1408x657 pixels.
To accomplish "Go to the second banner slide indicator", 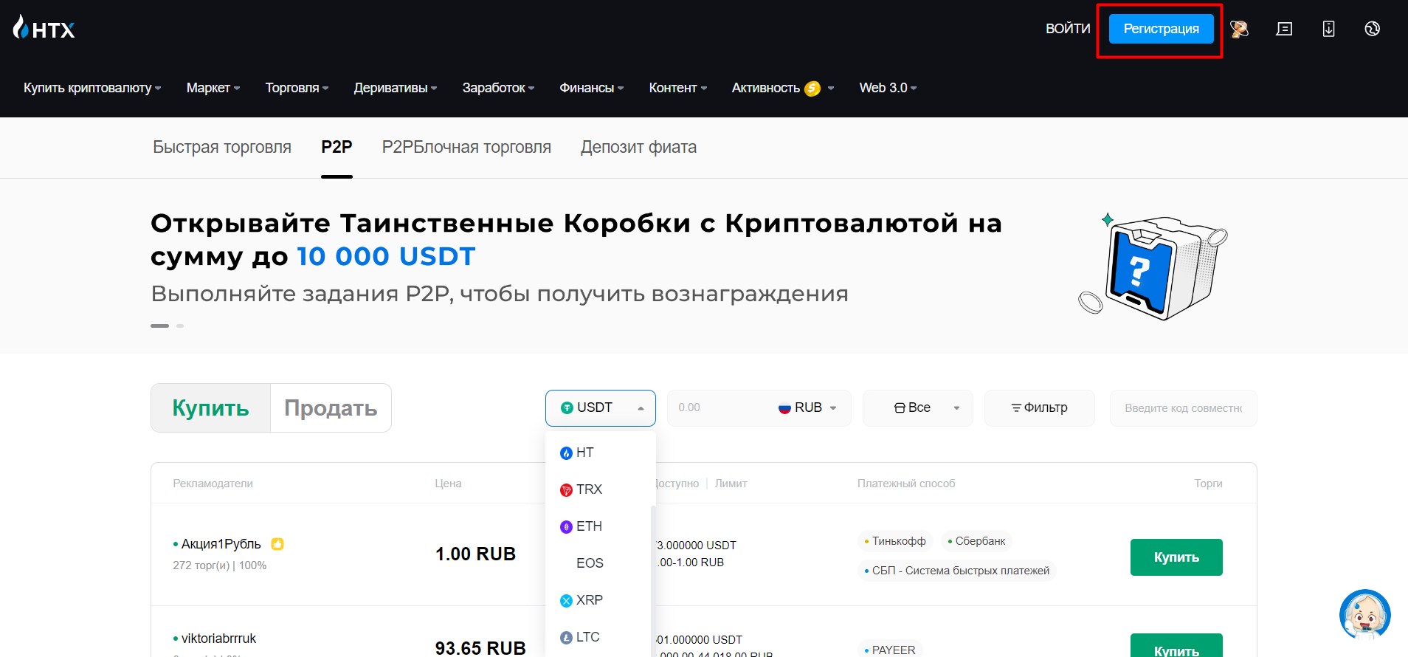I will [x=180, y=326].
